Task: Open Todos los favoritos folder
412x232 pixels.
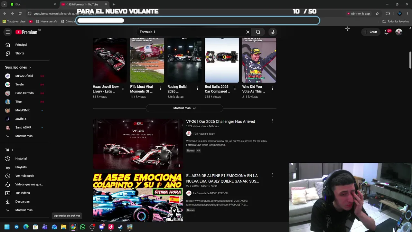Action: 396,22
